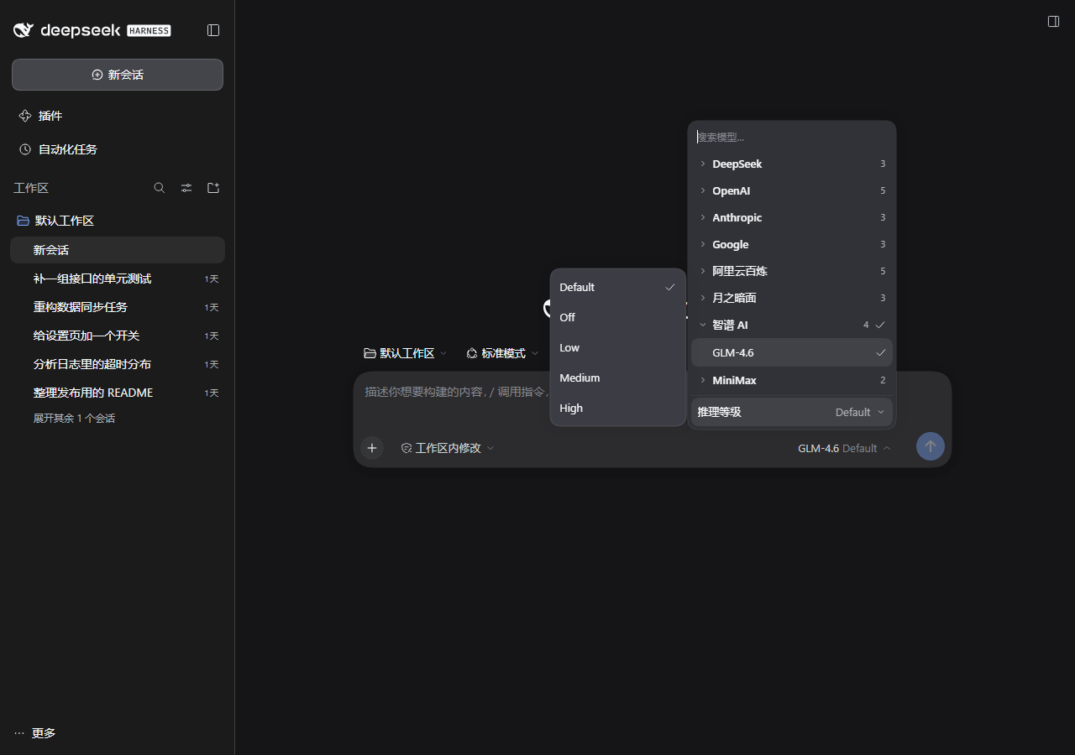The height and width of the screenshot is (755, 1075).
Task: Open the 工作区内修改 permission dropdown
Action: (448, 448)
